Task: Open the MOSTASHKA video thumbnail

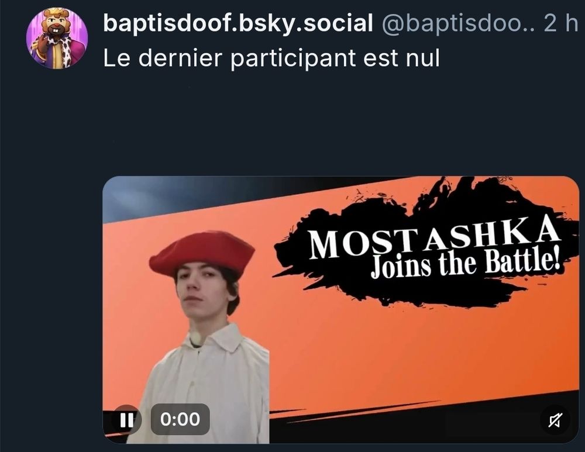Action: coord(340,310)
